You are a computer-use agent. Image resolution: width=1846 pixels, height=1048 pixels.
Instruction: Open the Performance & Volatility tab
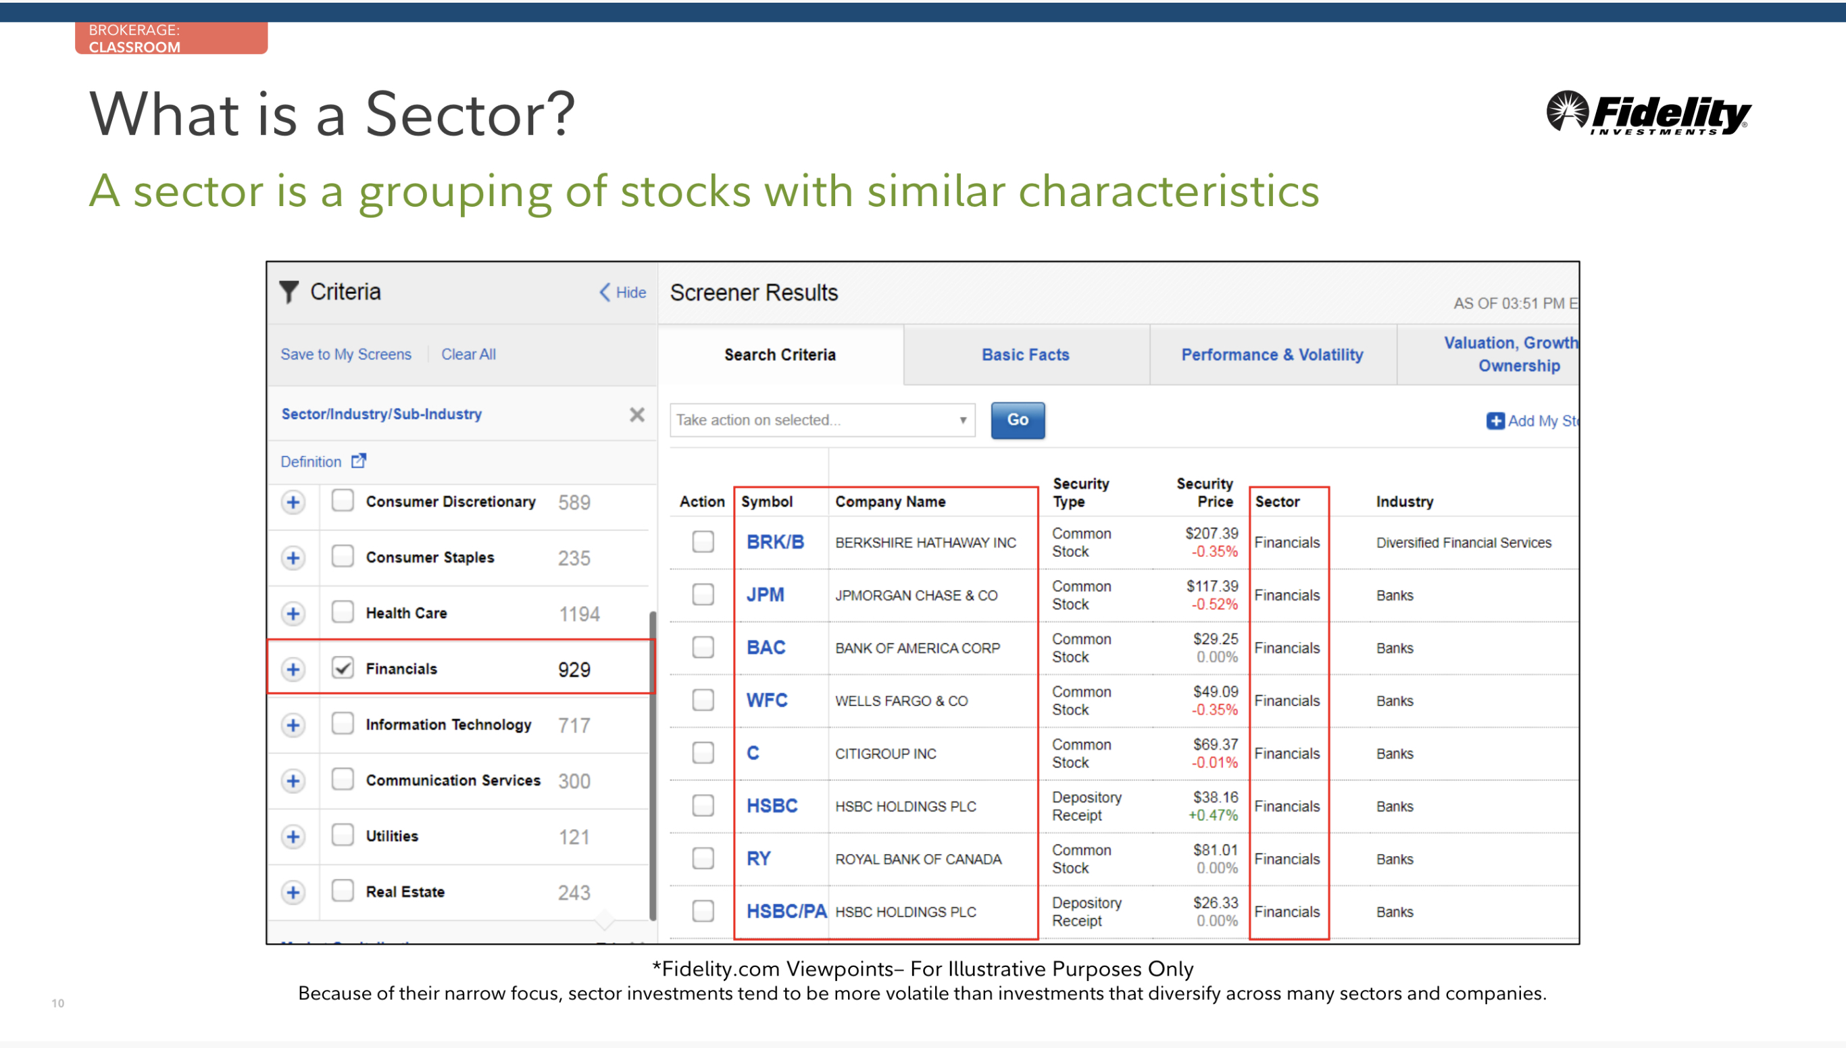tap(1272, 354)
